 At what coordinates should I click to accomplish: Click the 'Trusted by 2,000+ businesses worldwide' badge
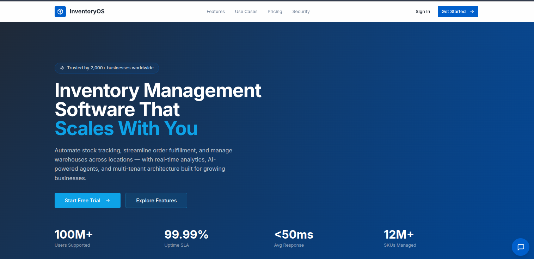[107, 68]
